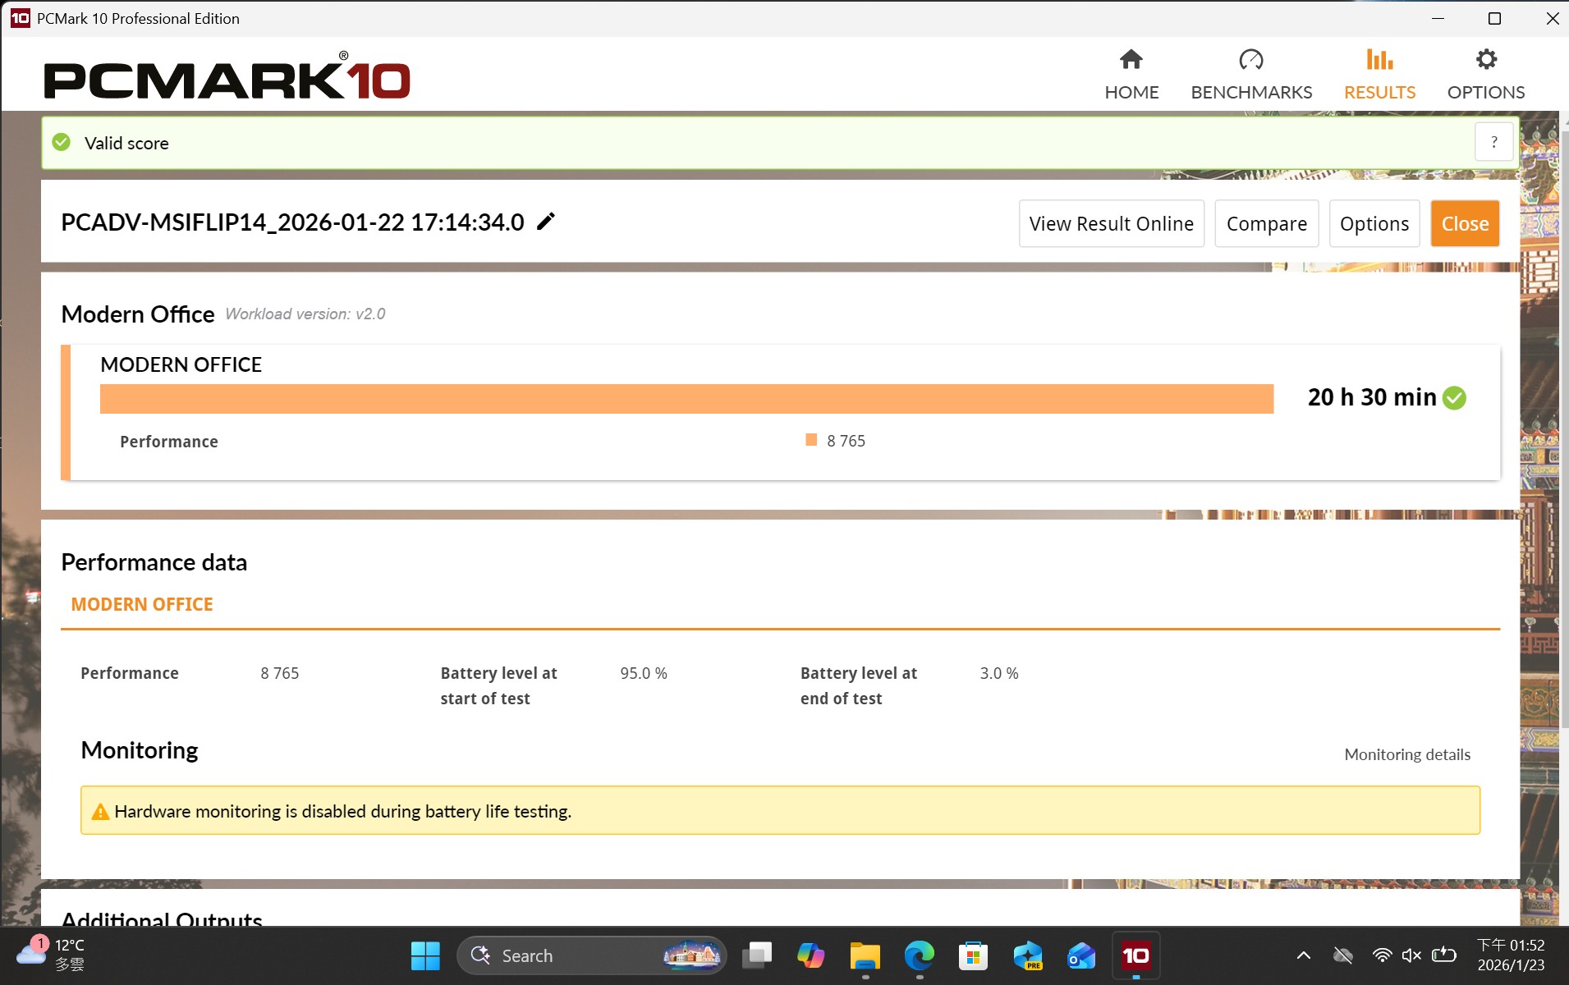This screenshot has width=1569, height=985.
Task: Click View Result Online
Action: (x=1111, y=222)
